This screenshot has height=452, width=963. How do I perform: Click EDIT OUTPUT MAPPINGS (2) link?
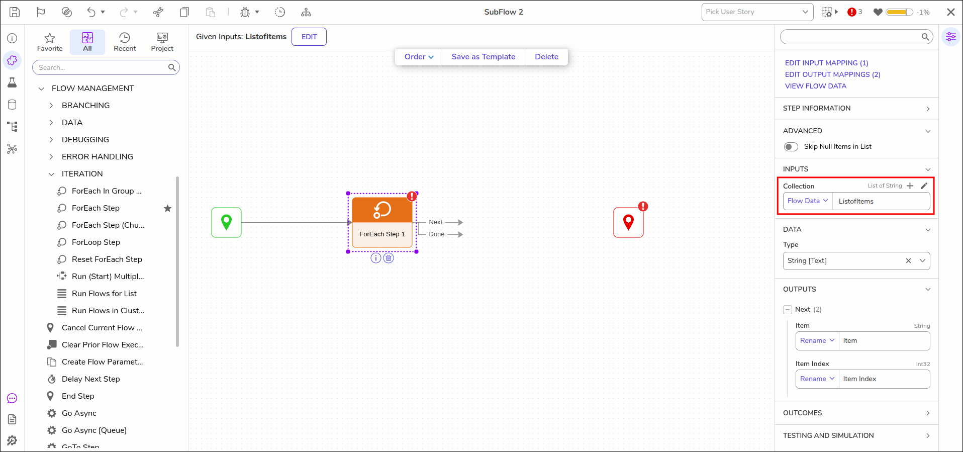point(833,74)
